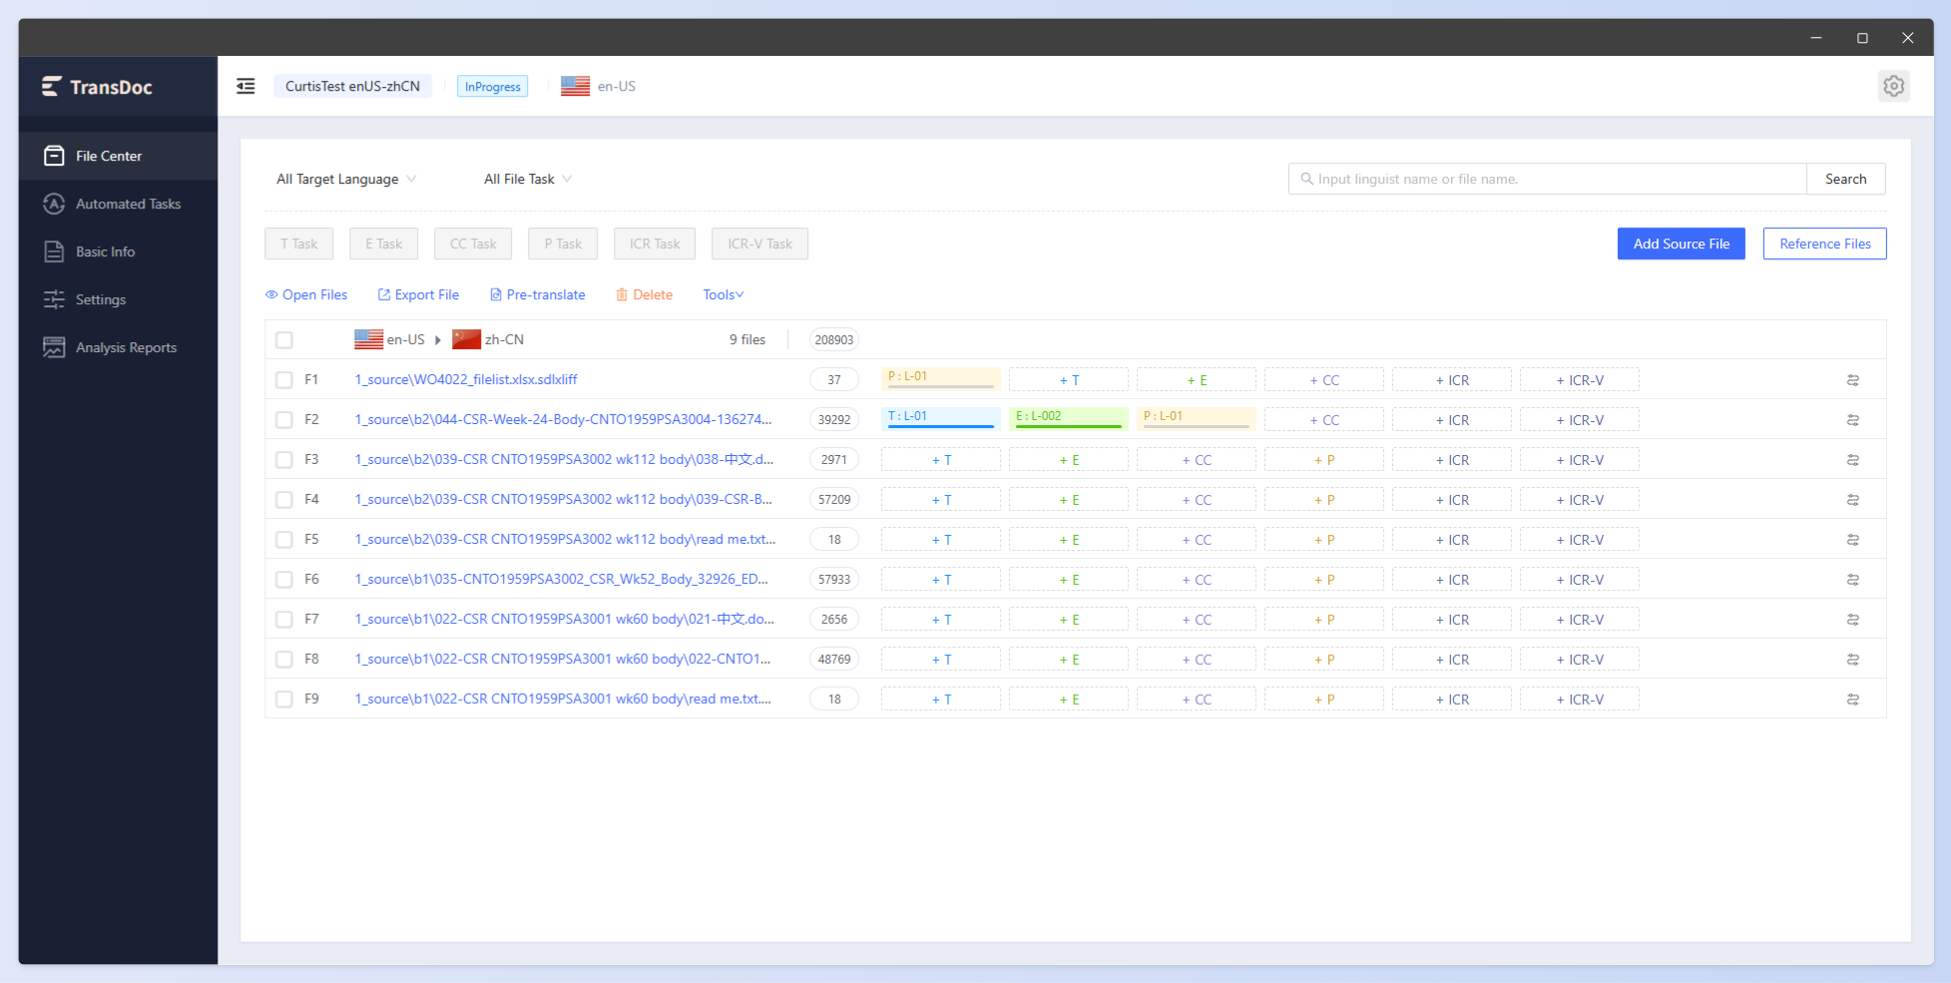The height and width of the screenshot is (983, 1951).
Task: Collapse the sidebar with the menu fold icon
Action: click(x=245, y=86)
